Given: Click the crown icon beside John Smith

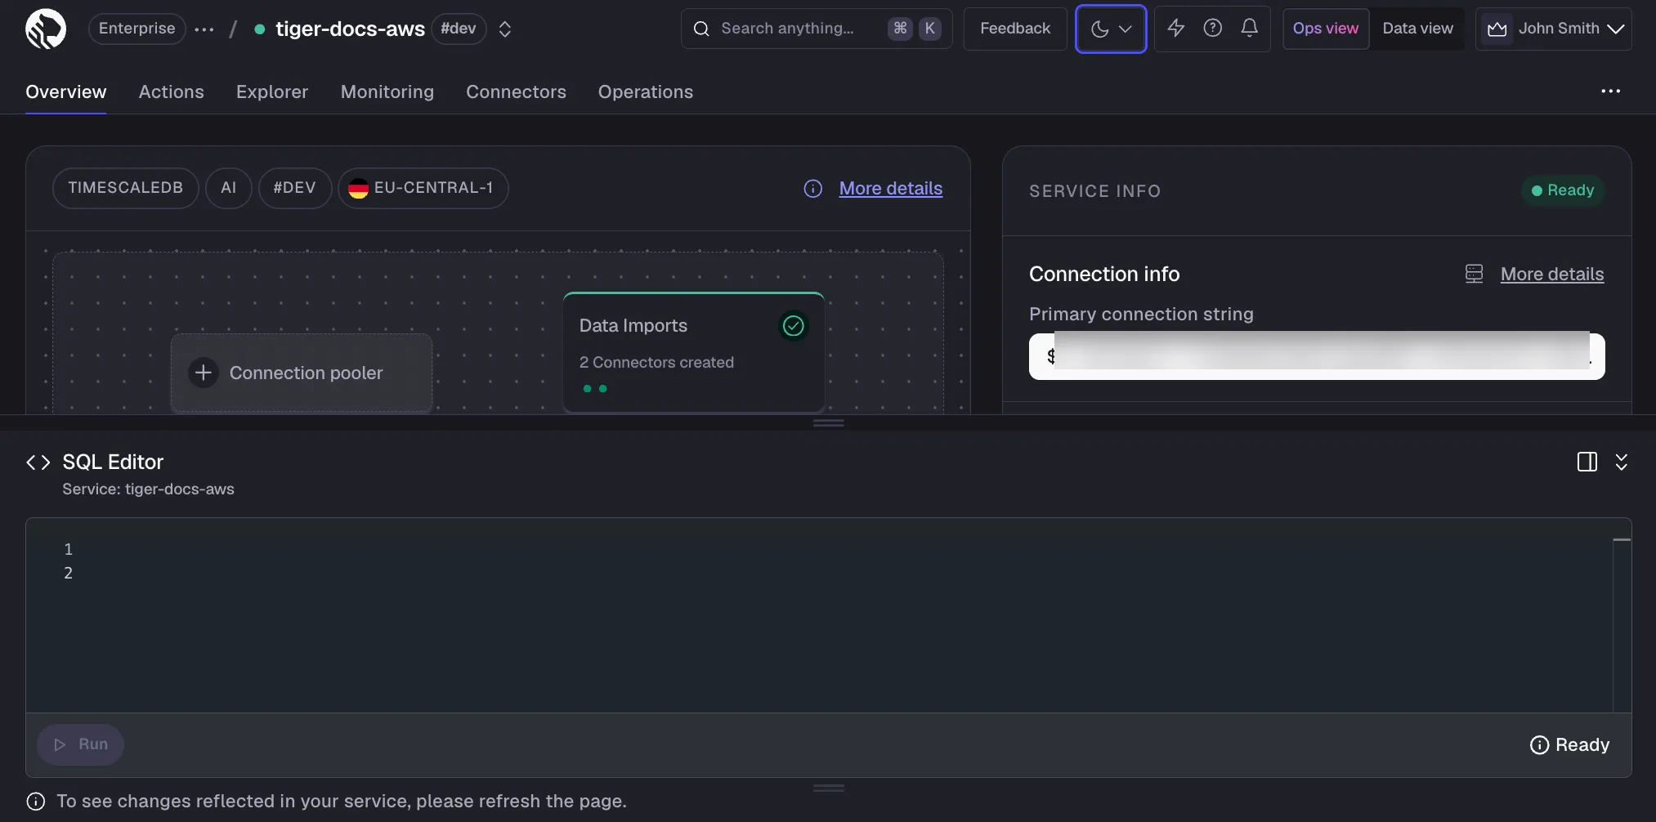Looking at the screenshot, I should (x=1497, y=29).
